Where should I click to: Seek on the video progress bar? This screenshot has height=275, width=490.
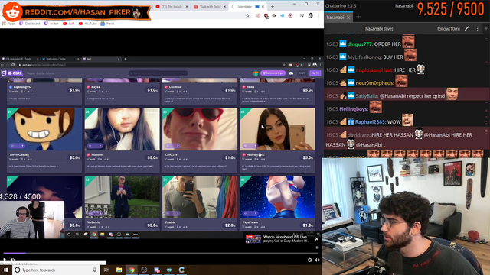162,253
